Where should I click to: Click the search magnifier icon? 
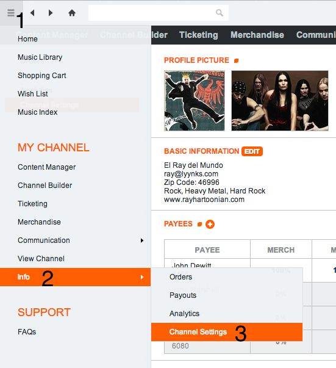[x=220, y=13]
